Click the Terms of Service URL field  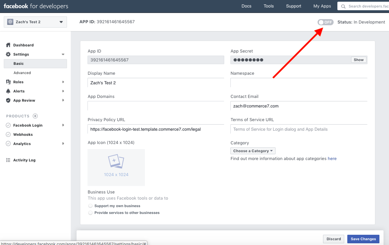click(299, 129)
